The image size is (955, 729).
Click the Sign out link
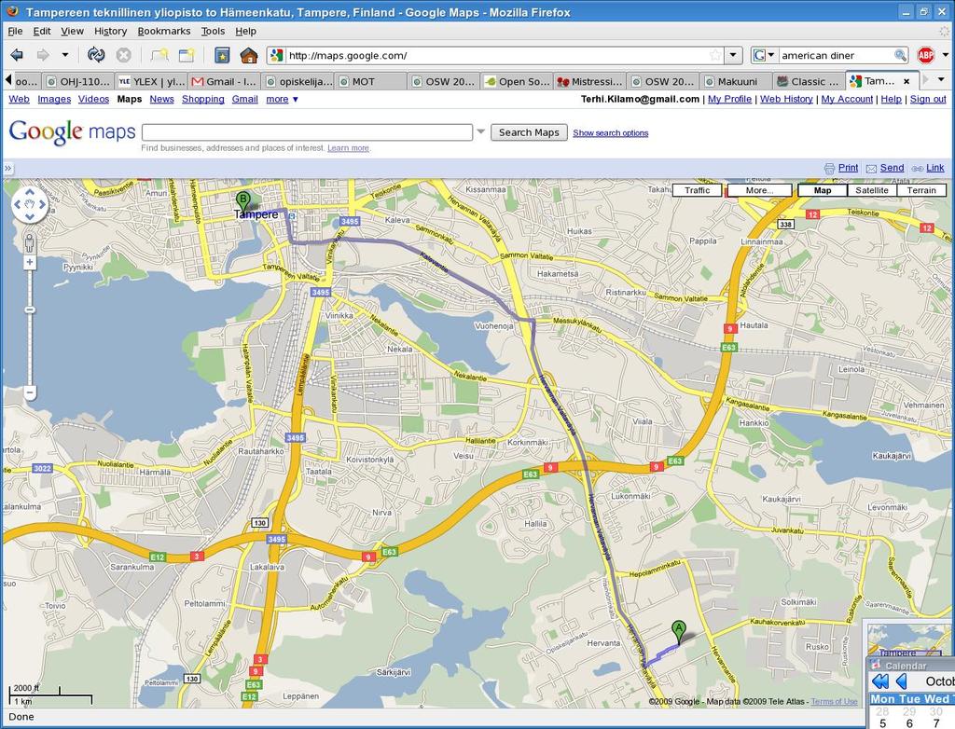tap(928, 99)
